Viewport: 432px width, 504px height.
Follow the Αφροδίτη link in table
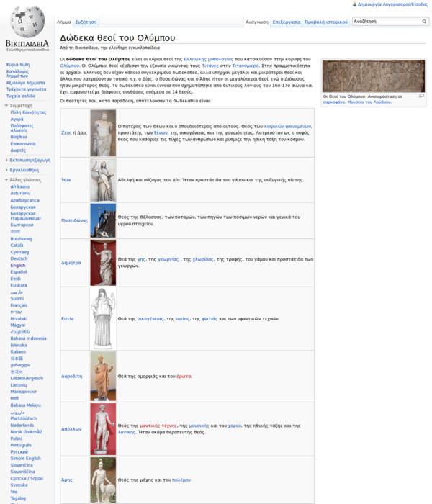tap(72, 376)
